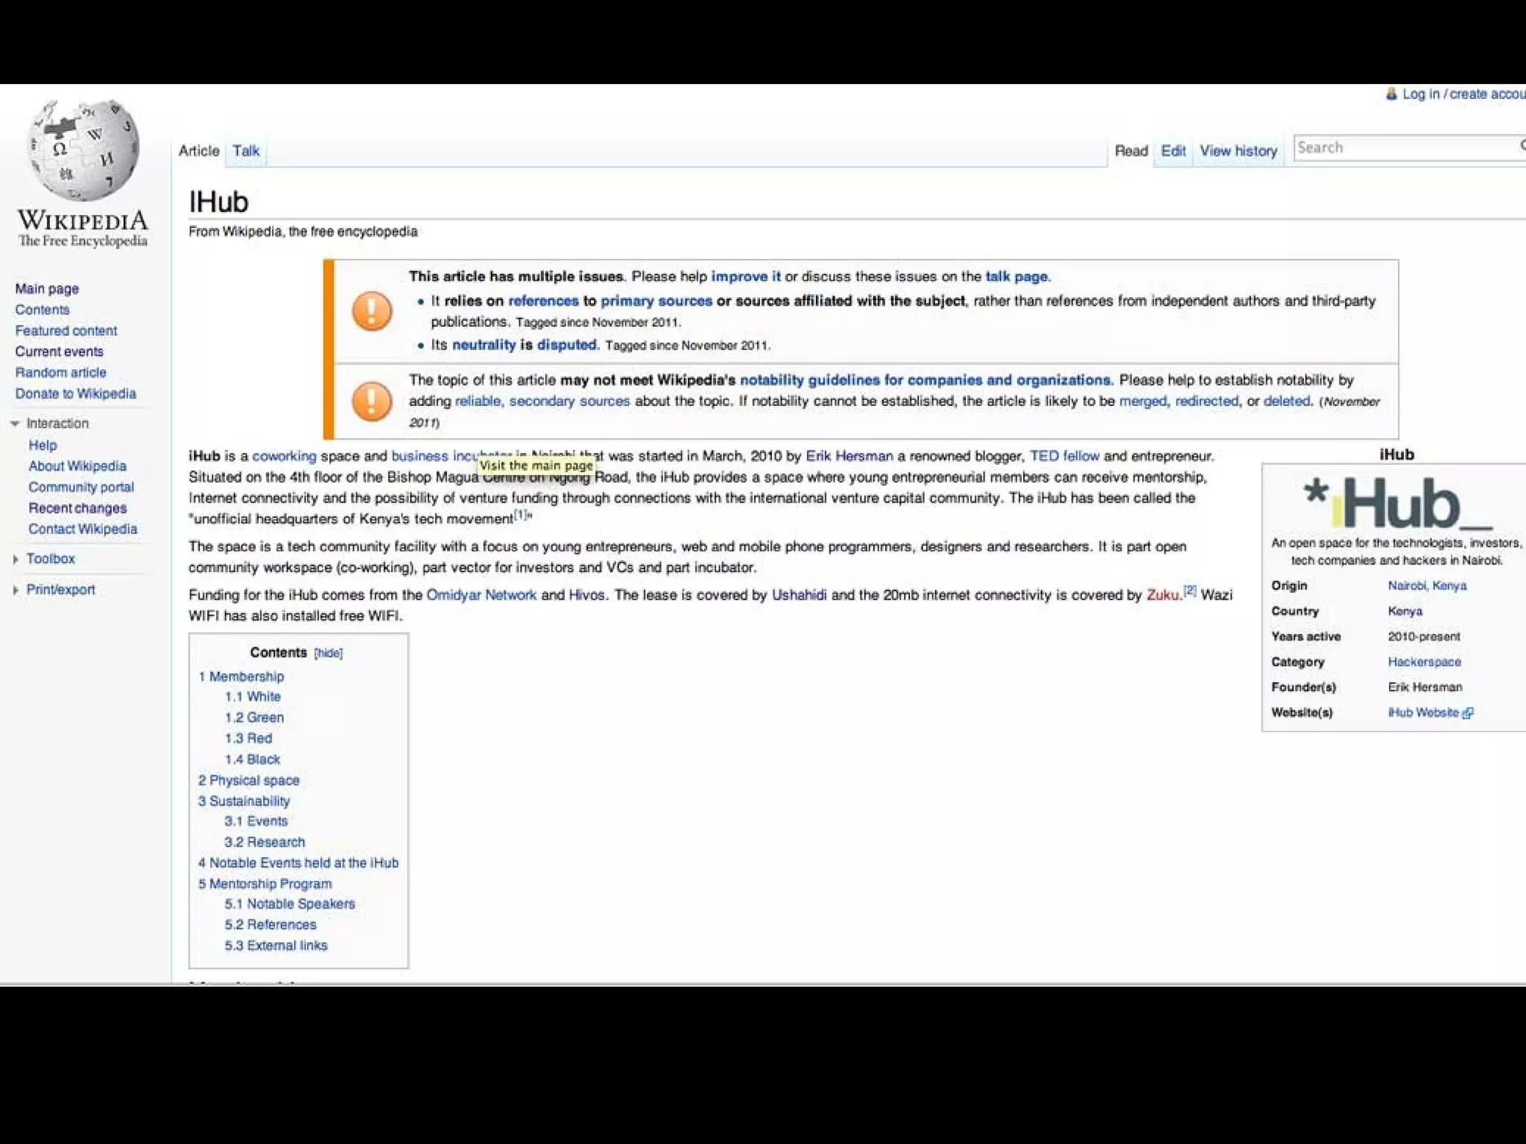Image resolution: width=1526 pixels, height=1144 pixels.
Task: Open the Edit tab
Action: click(x=1173, y=150)
